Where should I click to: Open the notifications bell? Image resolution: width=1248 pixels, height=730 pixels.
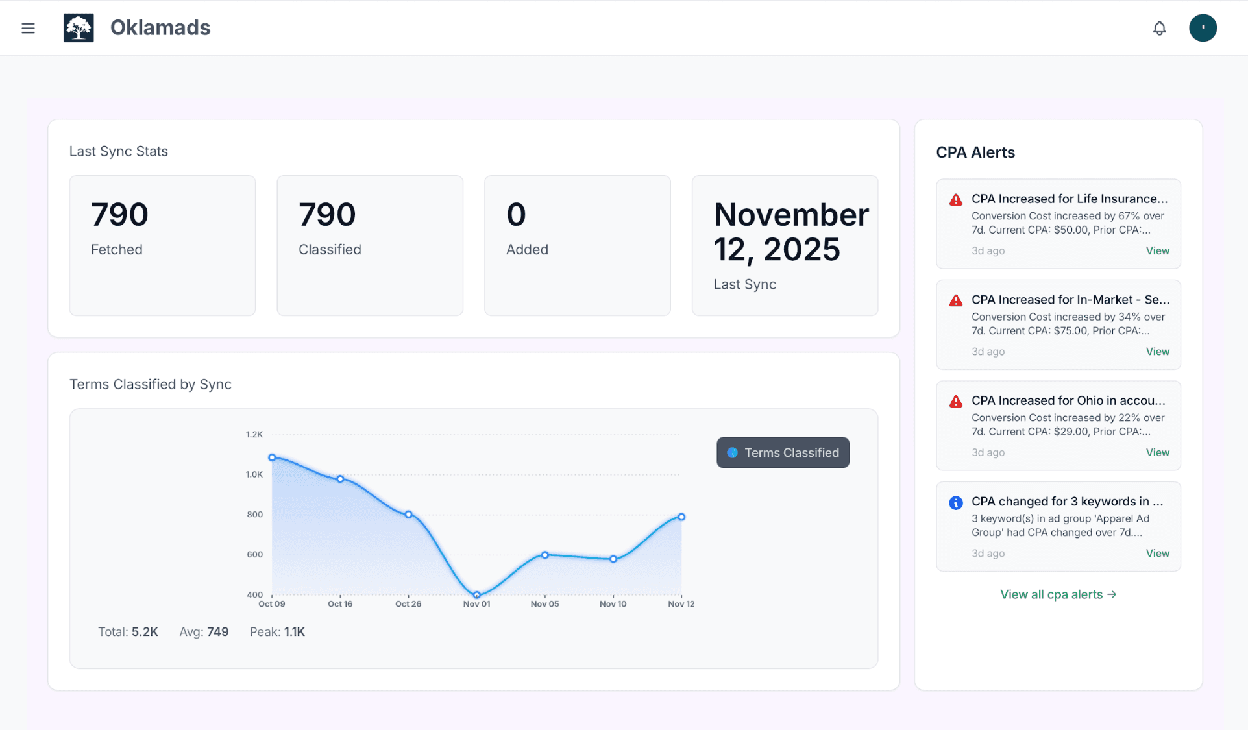(1160, 28)
